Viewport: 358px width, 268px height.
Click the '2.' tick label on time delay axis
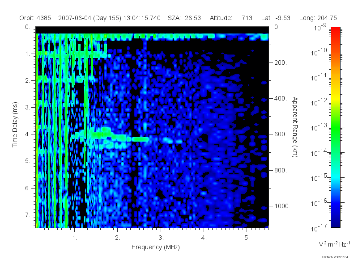click(28, 81)
